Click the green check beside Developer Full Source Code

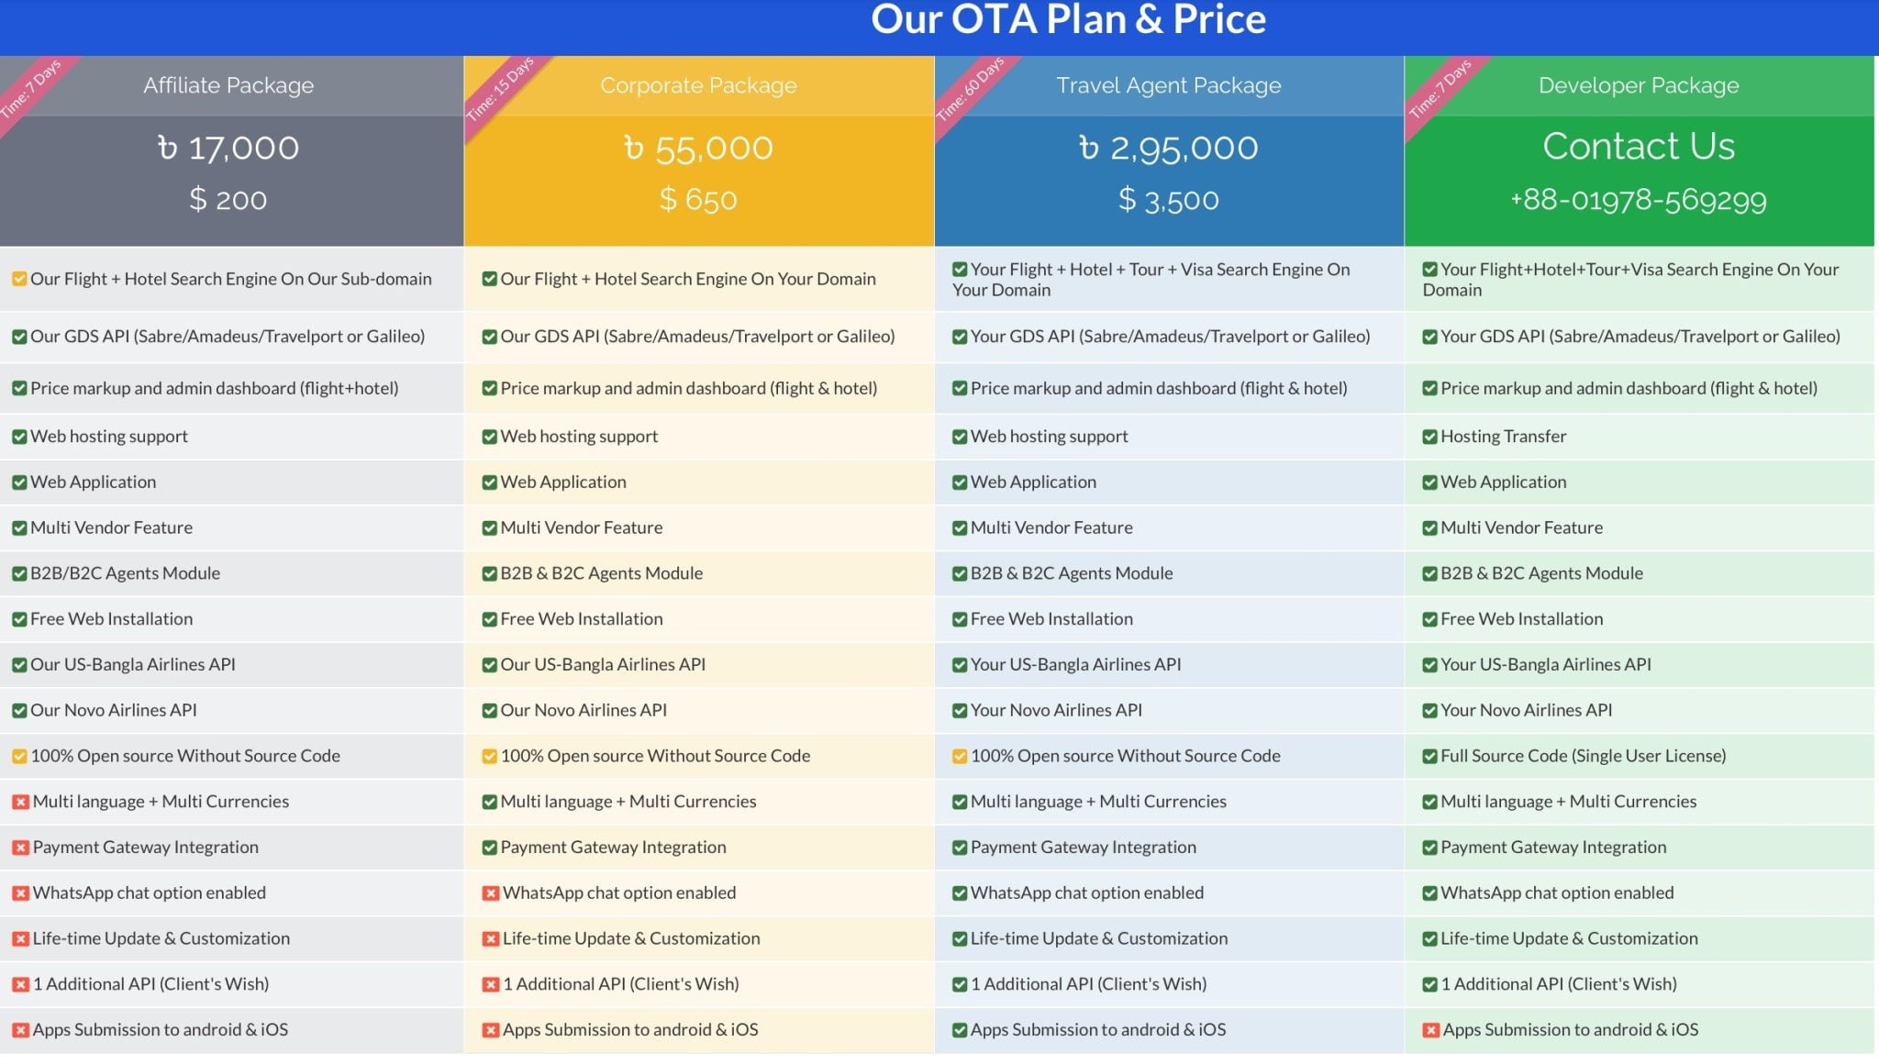coord(1429,757)
